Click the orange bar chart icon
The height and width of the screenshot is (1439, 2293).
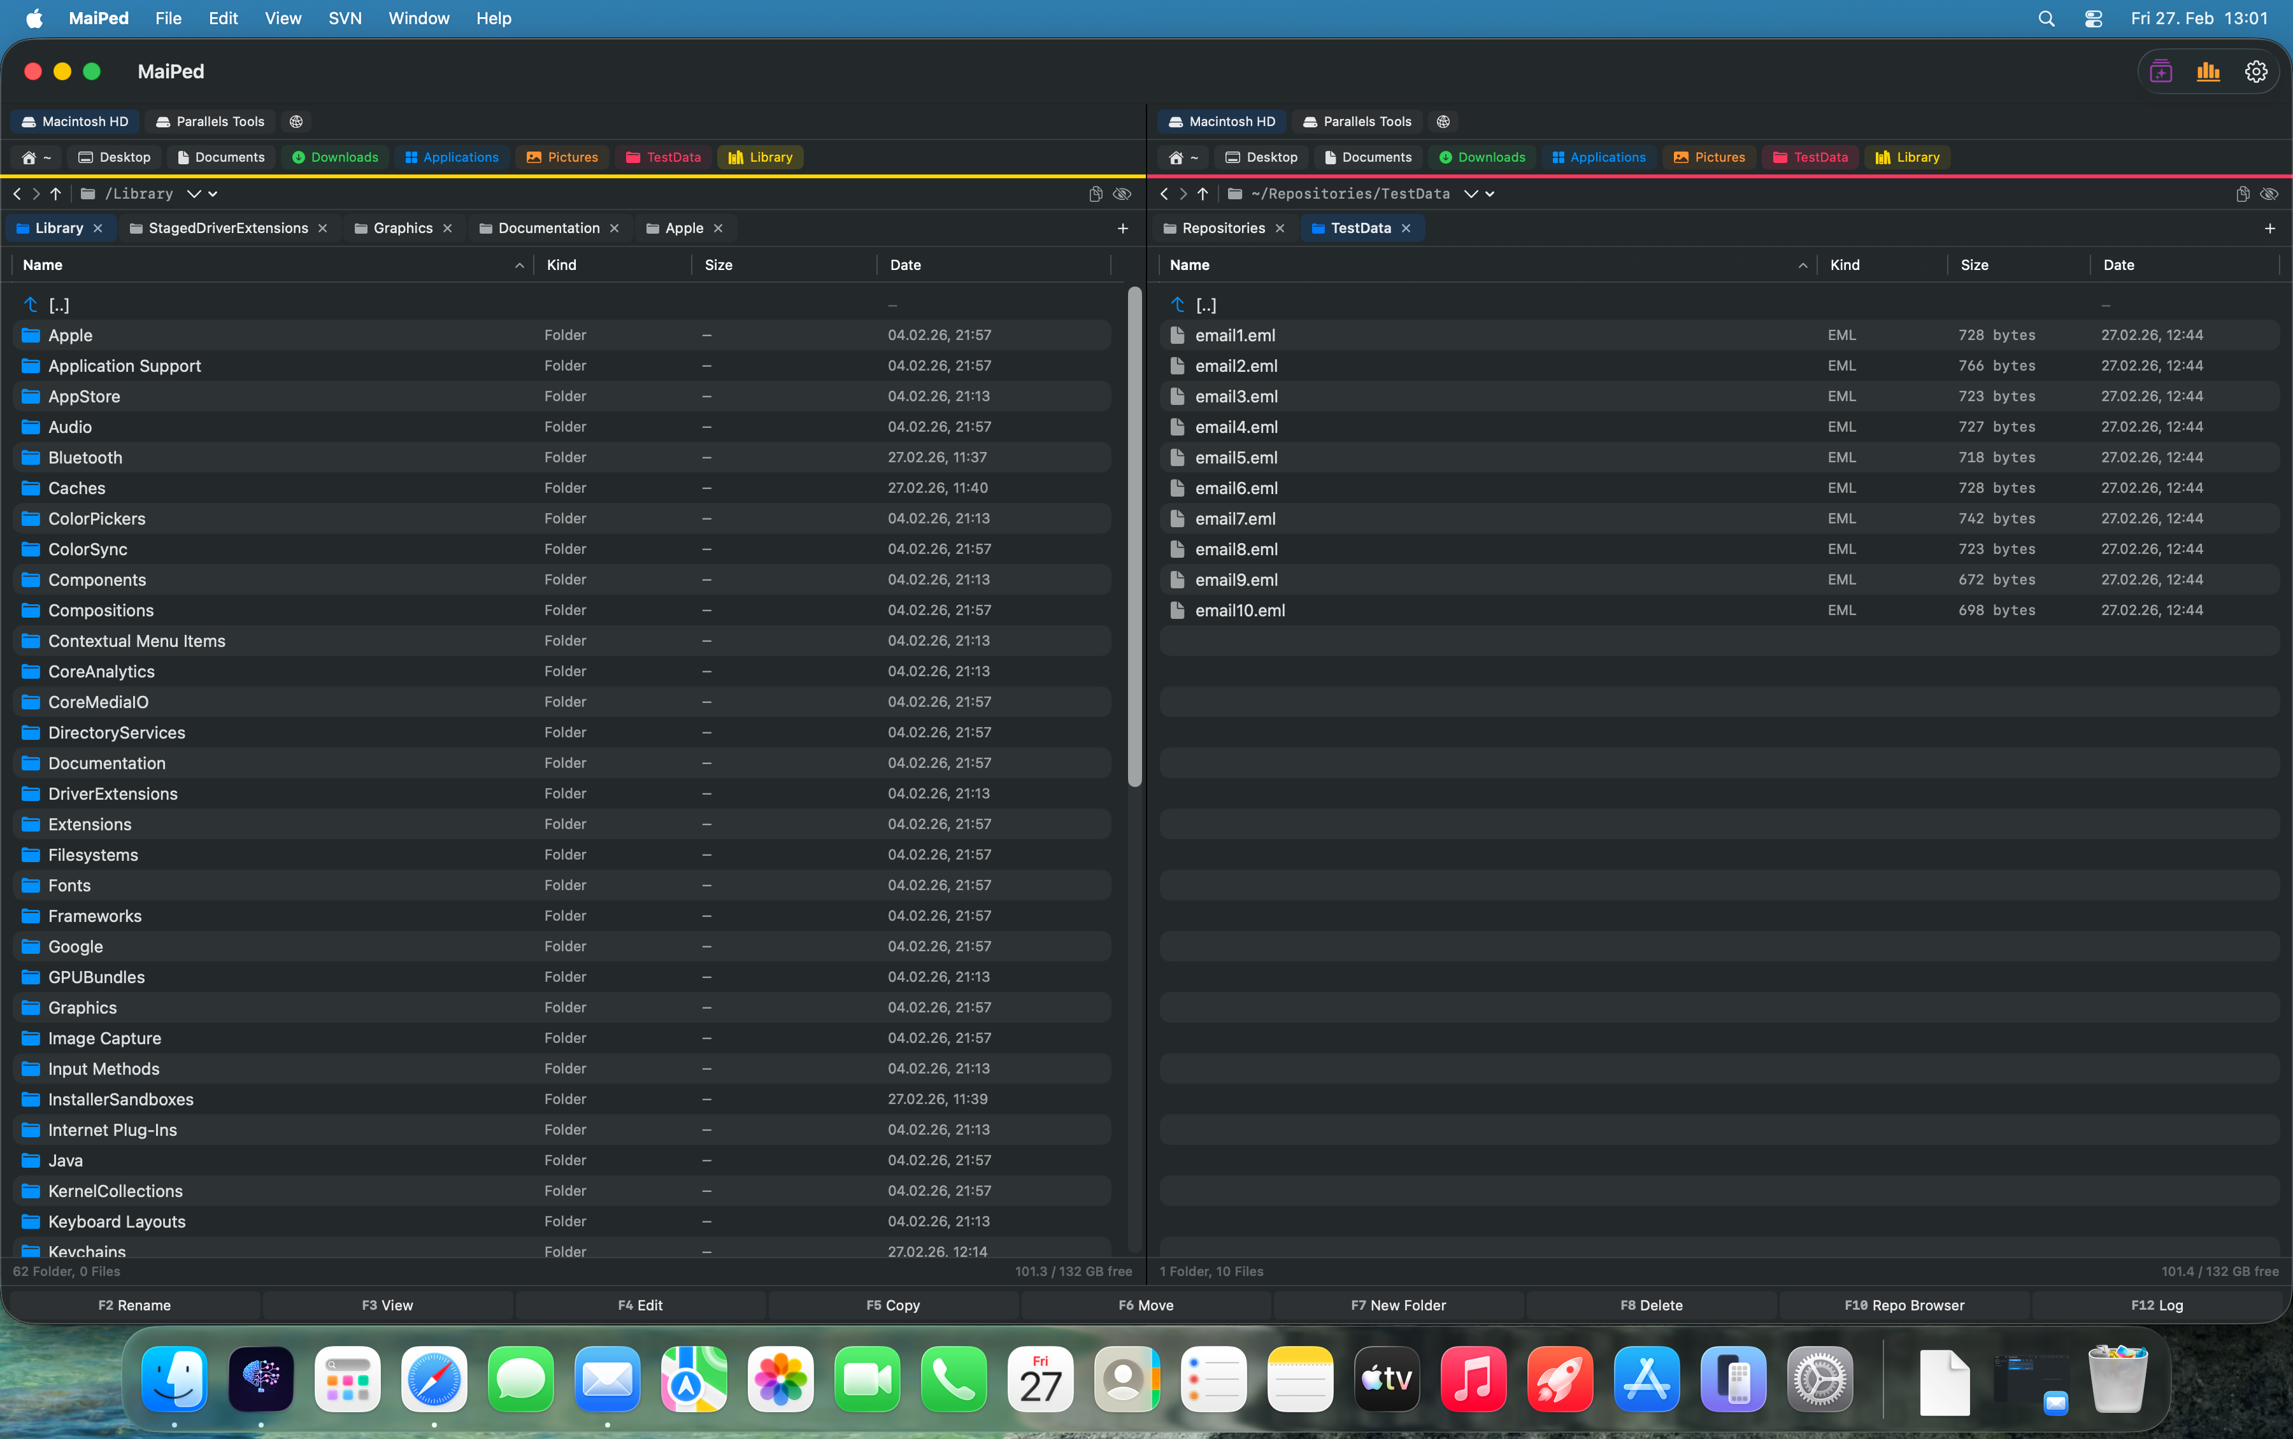2208,71
